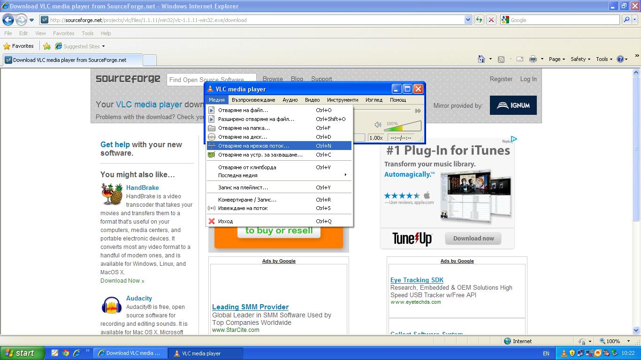641x360 pixels.
Task: Click the Windows Start button
Action: tap(22, 353)
